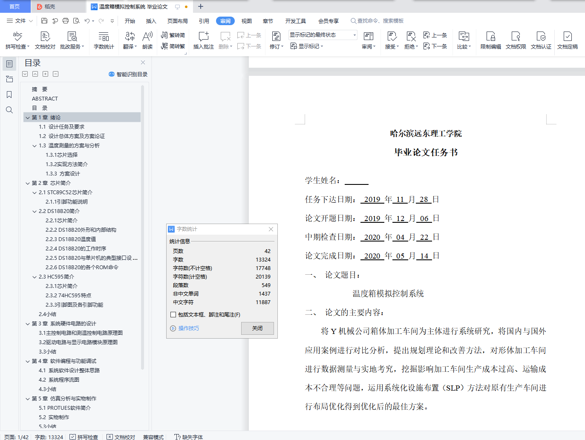Click 4.2 系统程序流图 in the outline

point(59,380)
